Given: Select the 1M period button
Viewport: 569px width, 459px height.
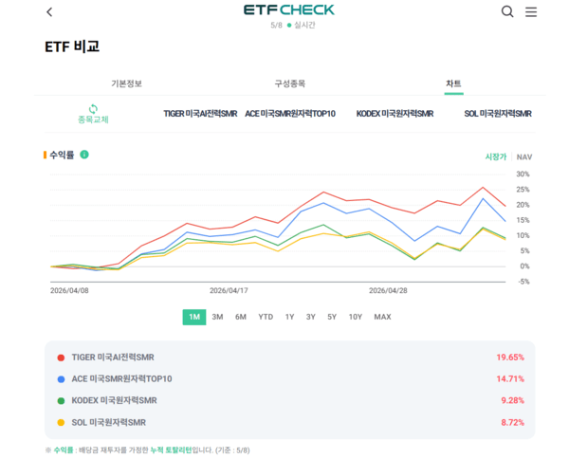Looking at the screenshot, I should pos(194,317).
